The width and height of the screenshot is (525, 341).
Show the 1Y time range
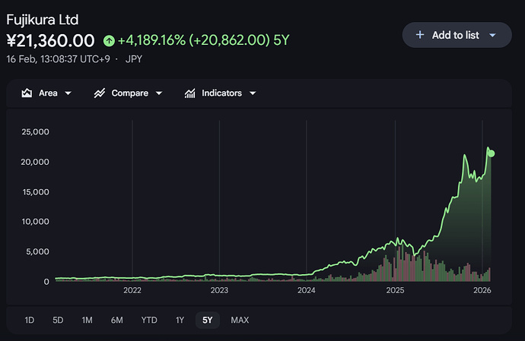tap(180, 320)
